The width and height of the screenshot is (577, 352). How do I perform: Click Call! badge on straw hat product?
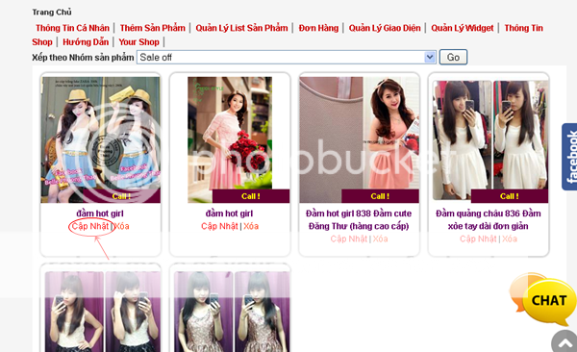122,196
